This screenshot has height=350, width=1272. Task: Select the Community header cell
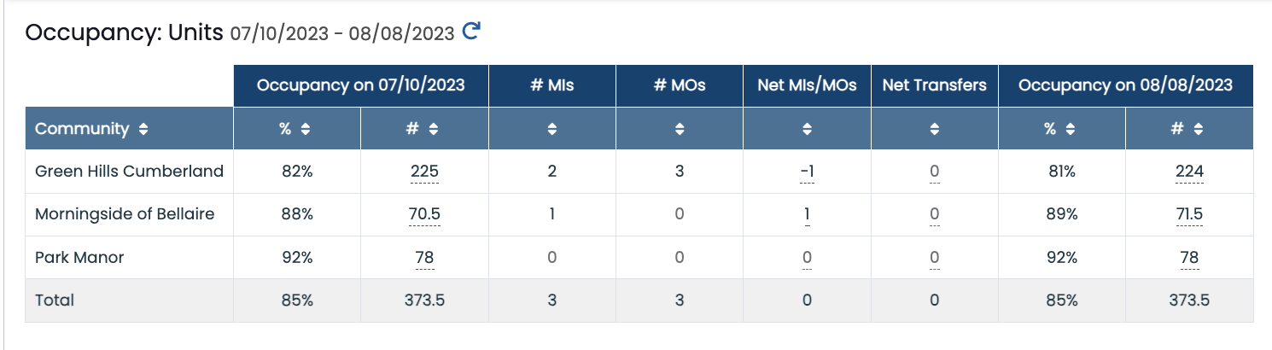(129, 129)
